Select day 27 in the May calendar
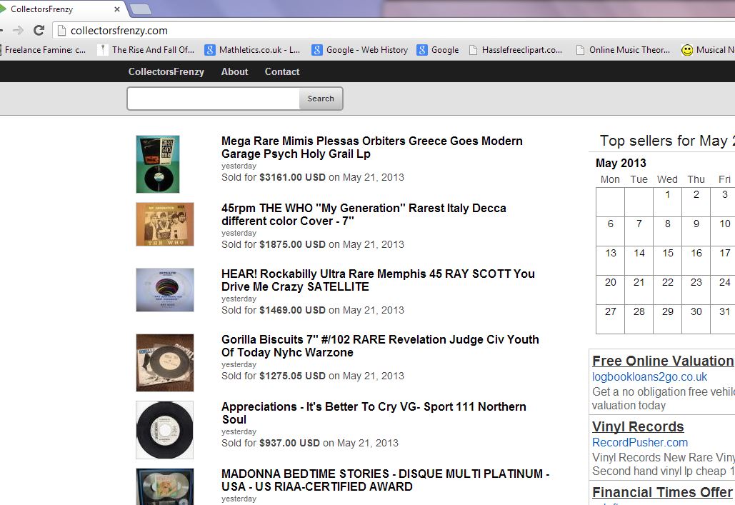The width and height of the screenshot is (735, 505). click(610, 319)
